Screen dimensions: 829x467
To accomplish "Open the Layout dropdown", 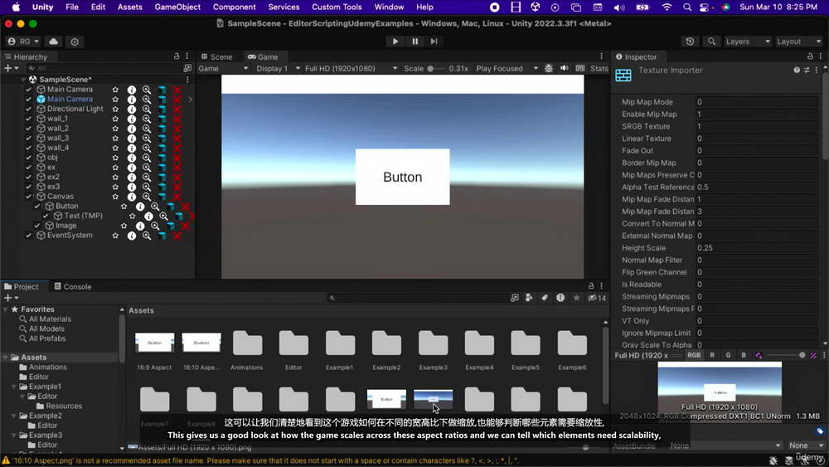I will (798, 41).
